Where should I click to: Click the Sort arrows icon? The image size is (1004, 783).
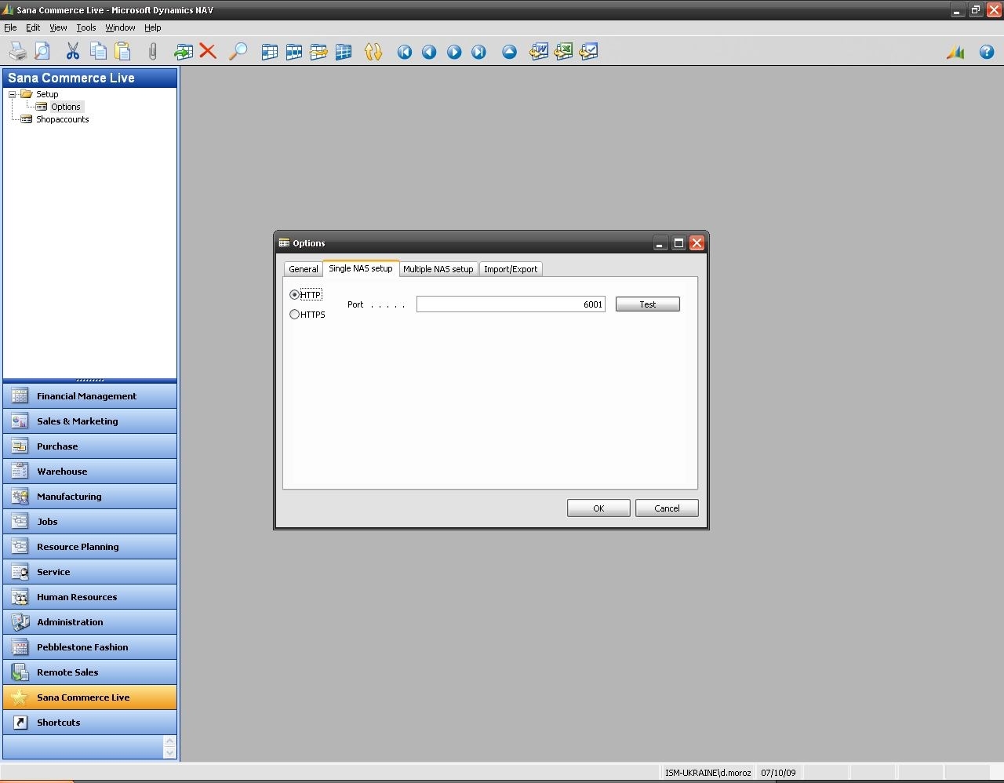(x=373, y=52)
